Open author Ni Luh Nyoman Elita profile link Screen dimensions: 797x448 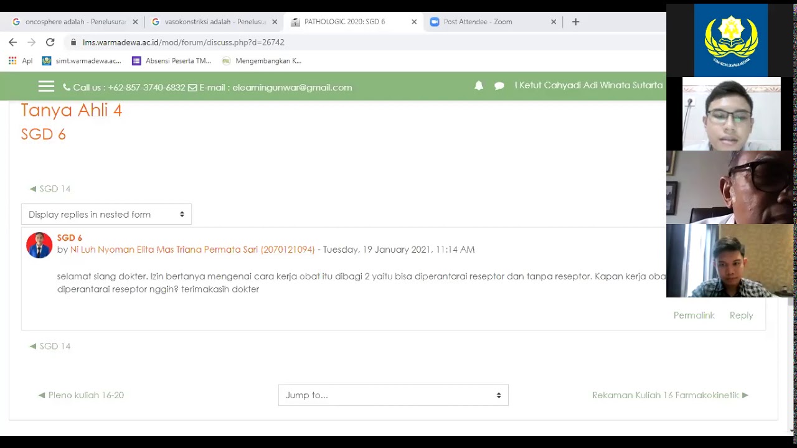tap(192, 250)
